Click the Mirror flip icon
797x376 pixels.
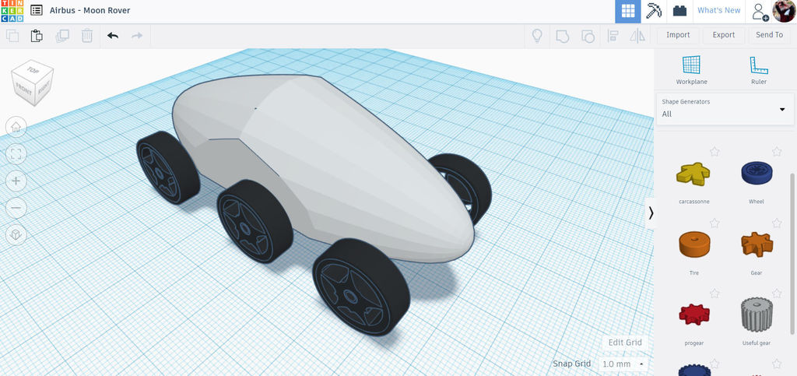click(637, 36)
